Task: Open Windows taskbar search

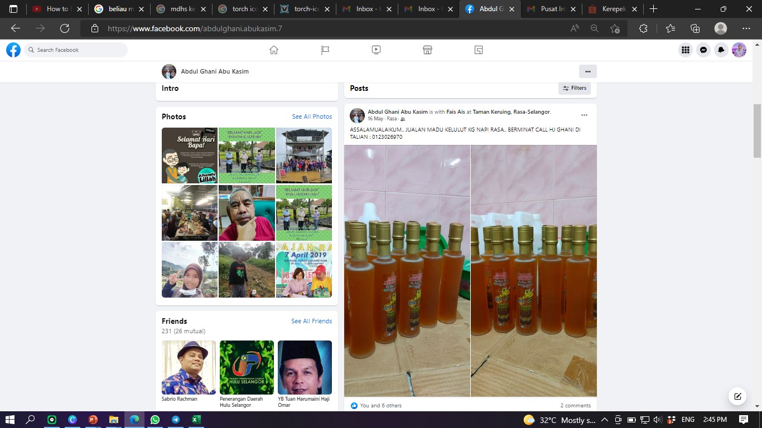Action: coord(31,420)
